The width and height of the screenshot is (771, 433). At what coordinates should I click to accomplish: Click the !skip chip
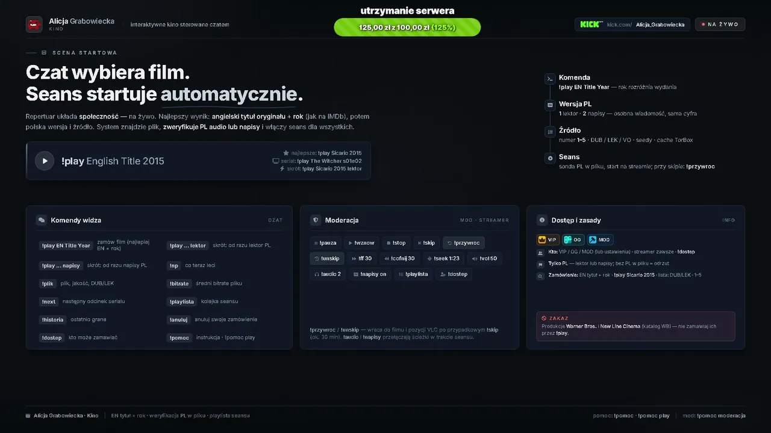(x=426, y=243)
